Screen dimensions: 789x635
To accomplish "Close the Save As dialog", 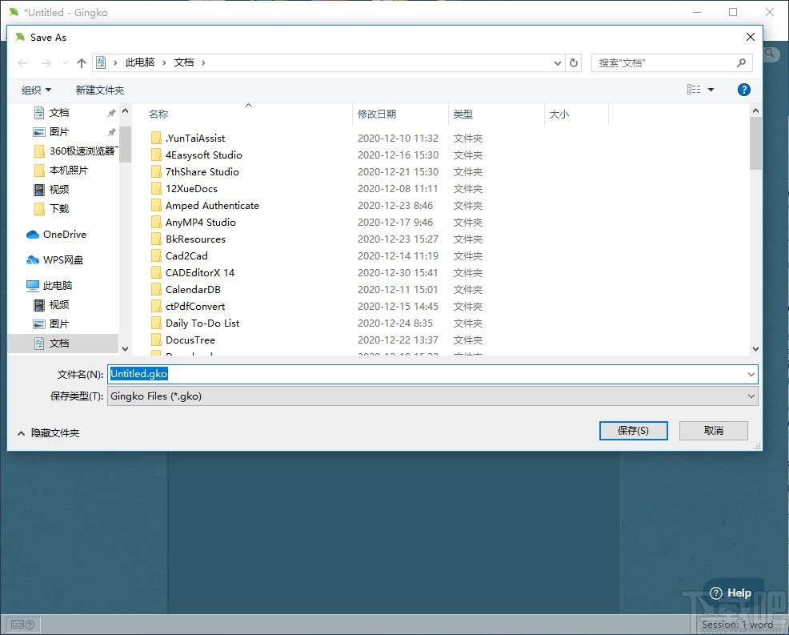I will pyautogui.click(x=751, y=38).
